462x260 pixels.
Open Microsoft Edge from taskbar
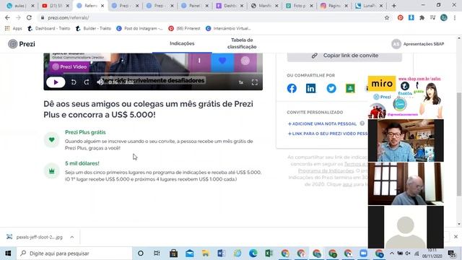(253, 253)
